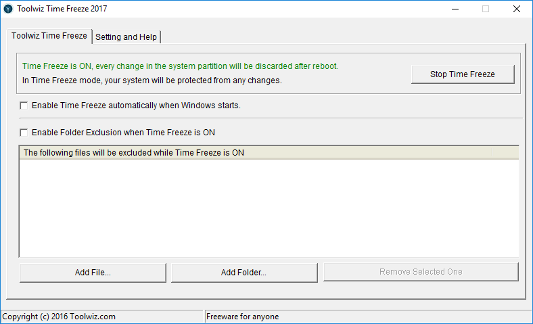Click the Add Folder... button

pos(244,273)
